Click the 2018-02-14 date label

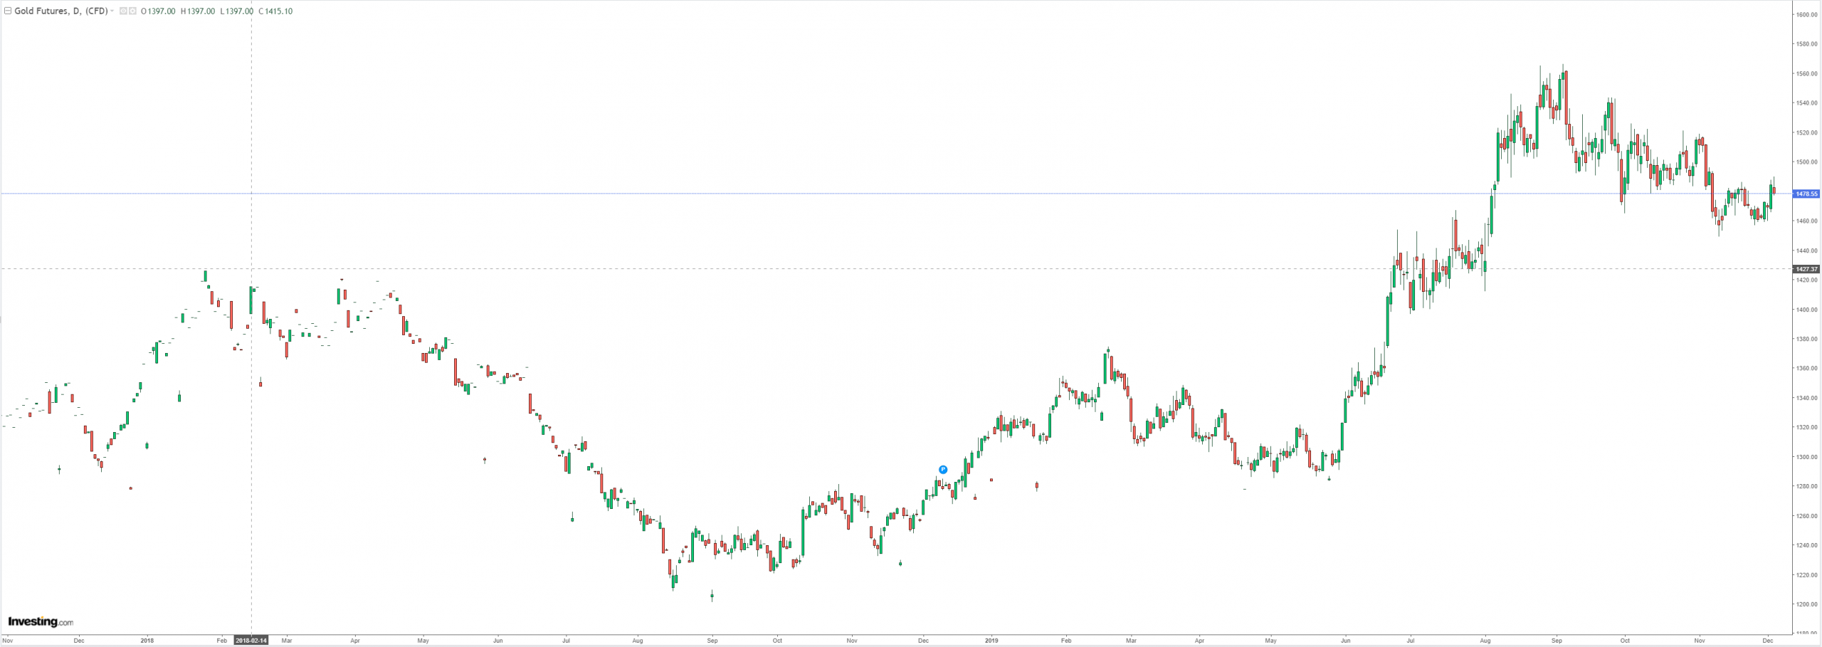click(x=251, y=641)
